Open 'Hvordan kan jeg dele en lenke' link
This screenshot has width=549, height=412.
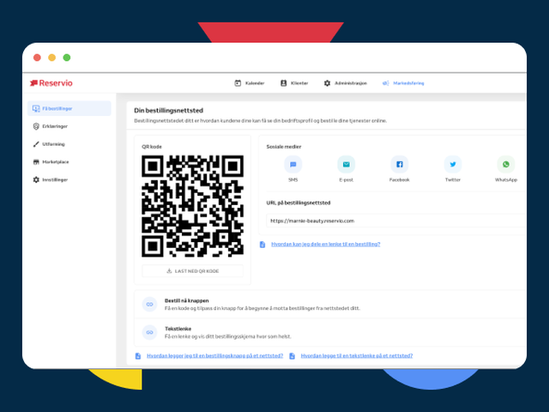(x=326, y=244)
